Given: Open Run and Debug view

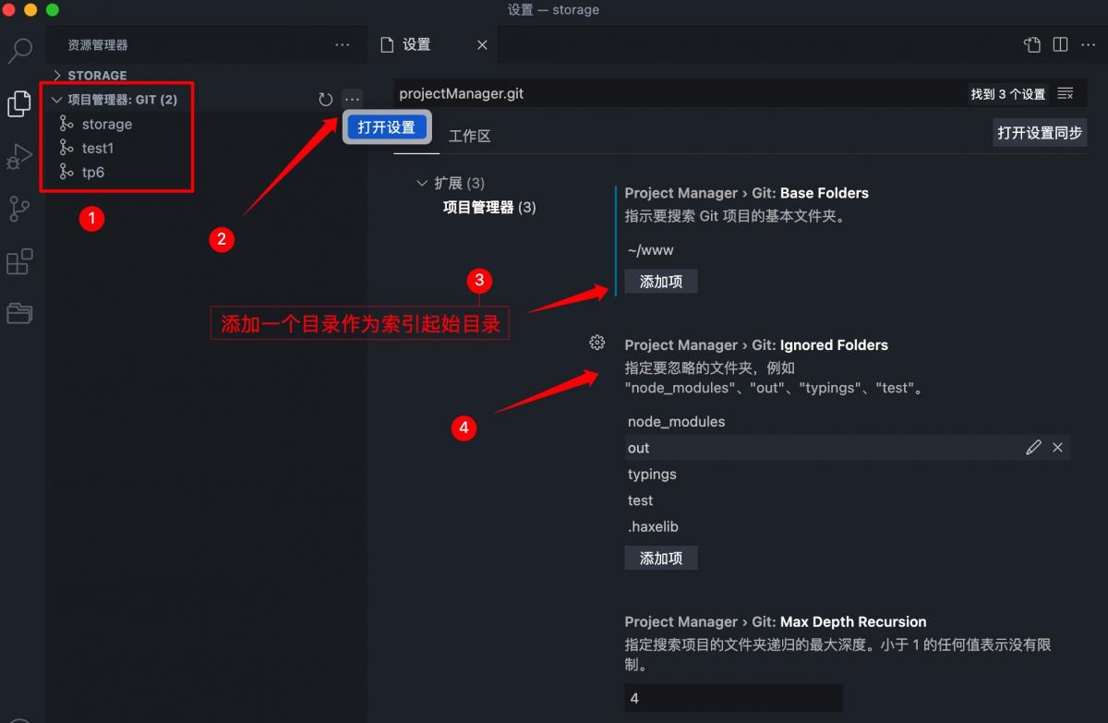Looking at the screenshot, I should 19,157.
